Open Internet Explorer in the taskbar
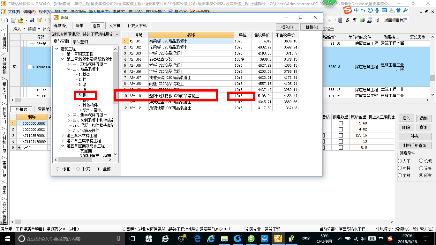The image size is (436, 245). [211, 238]
